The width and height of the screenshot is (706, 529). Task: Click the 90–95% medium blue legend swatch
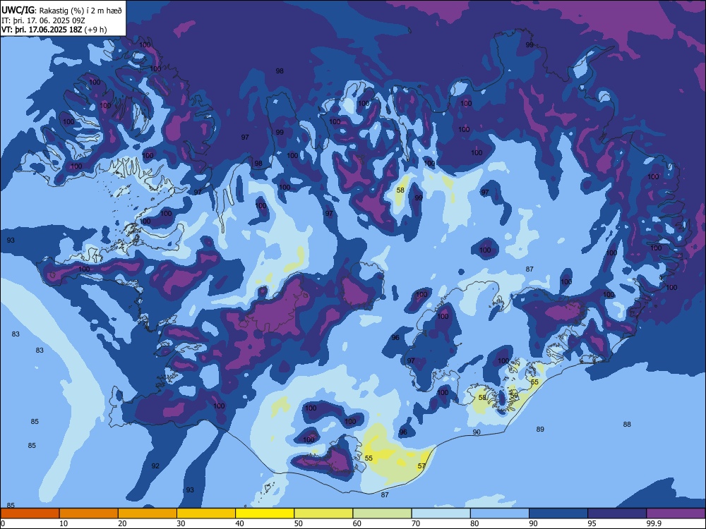click(558, 513)
